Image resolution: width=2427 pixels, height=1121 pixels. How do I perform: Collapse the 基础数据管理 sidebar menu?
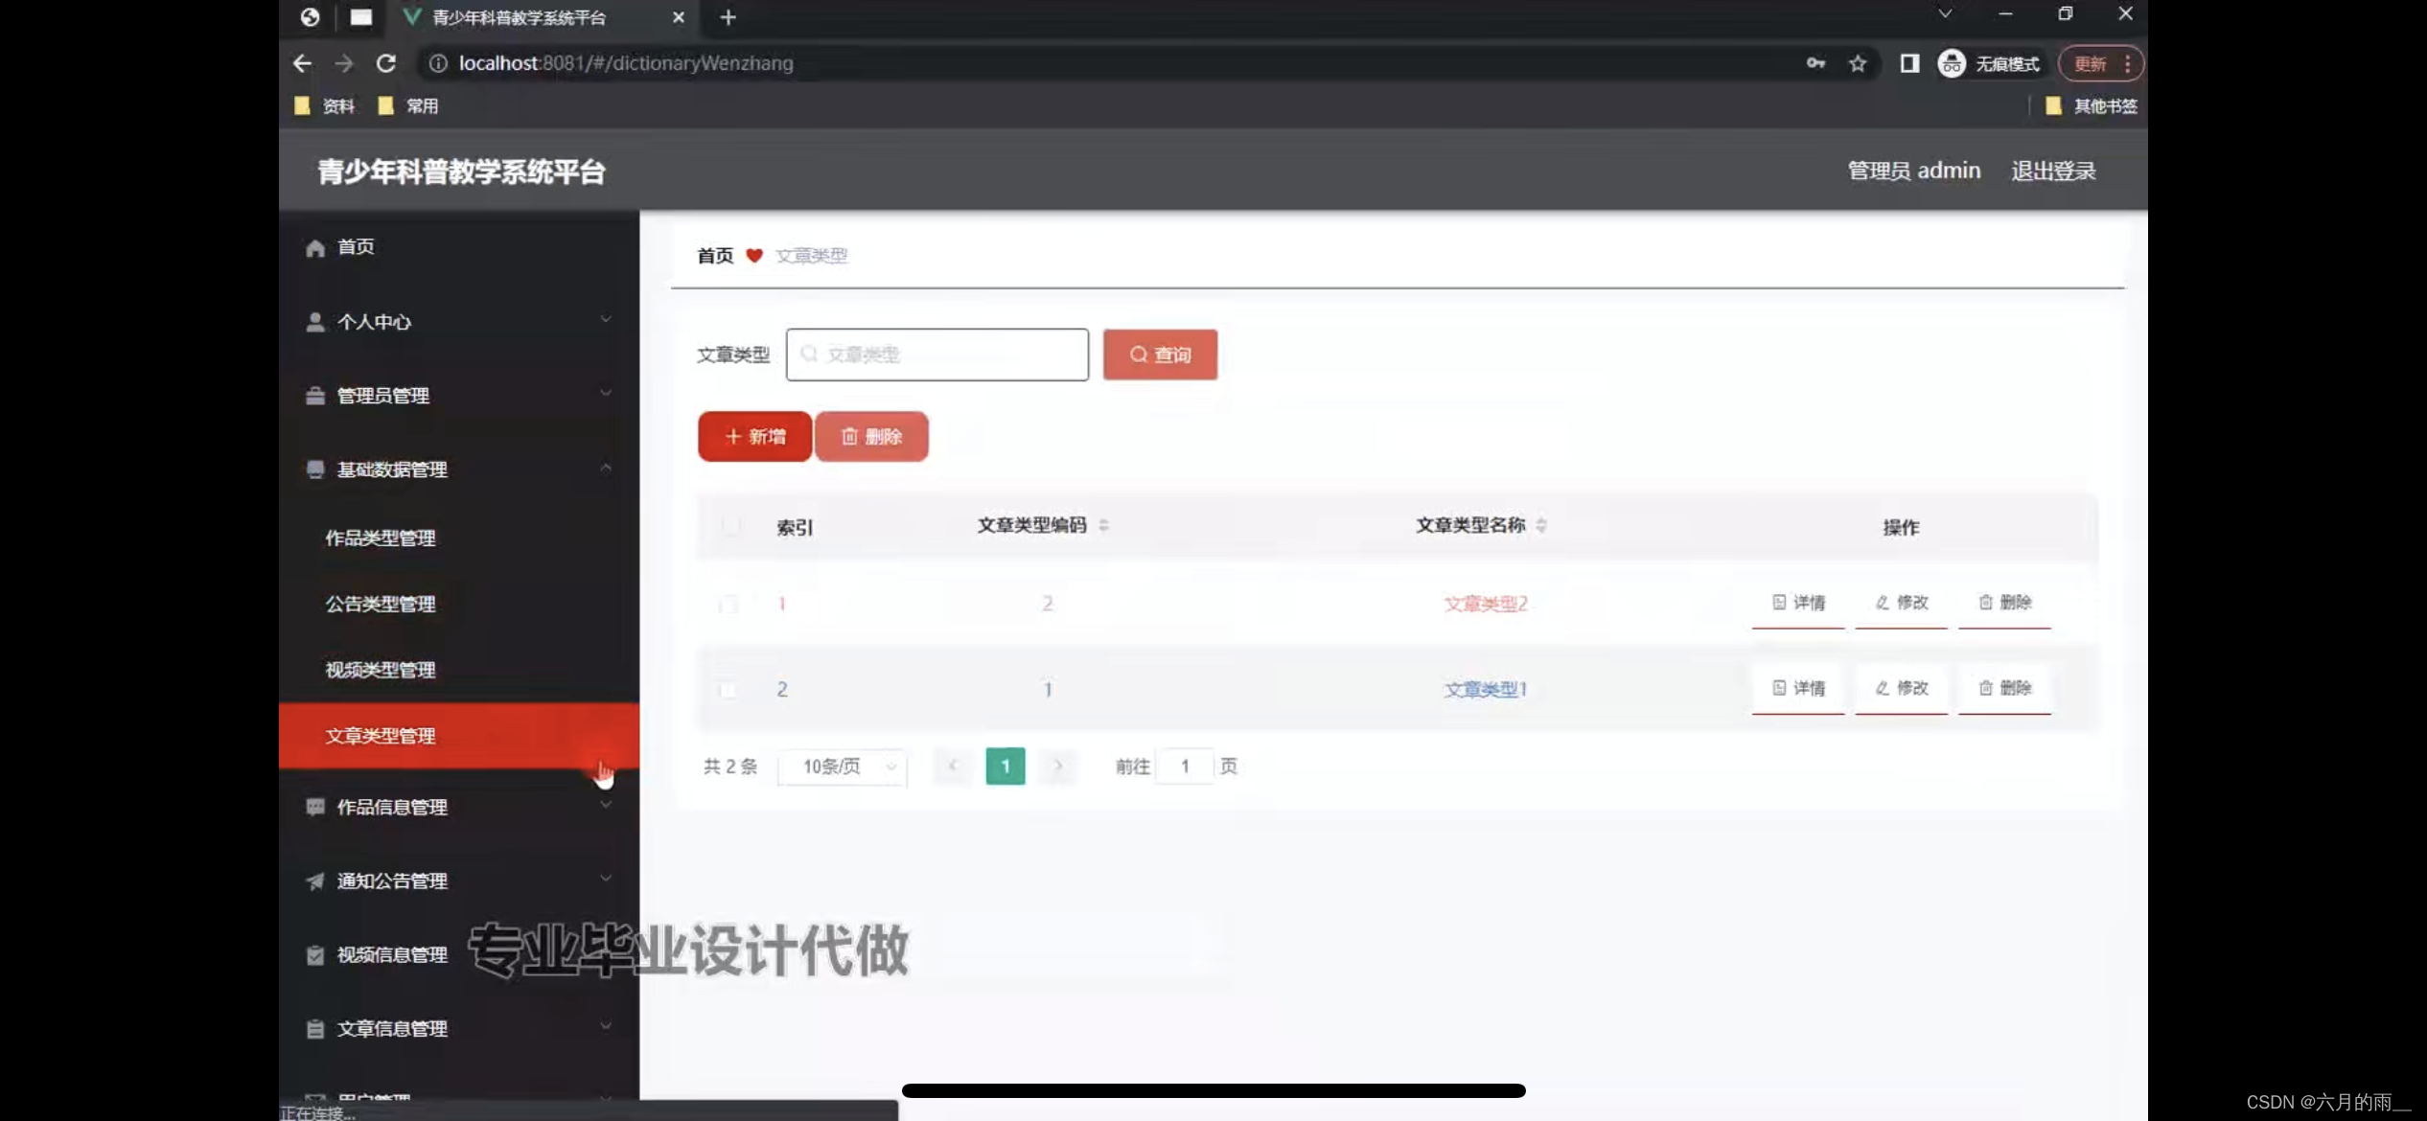coord(459,469)
